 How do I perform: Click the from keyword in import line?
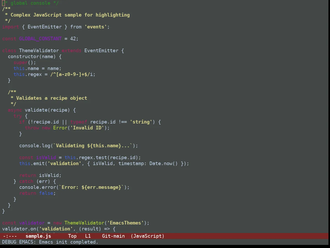click(76, 27)
